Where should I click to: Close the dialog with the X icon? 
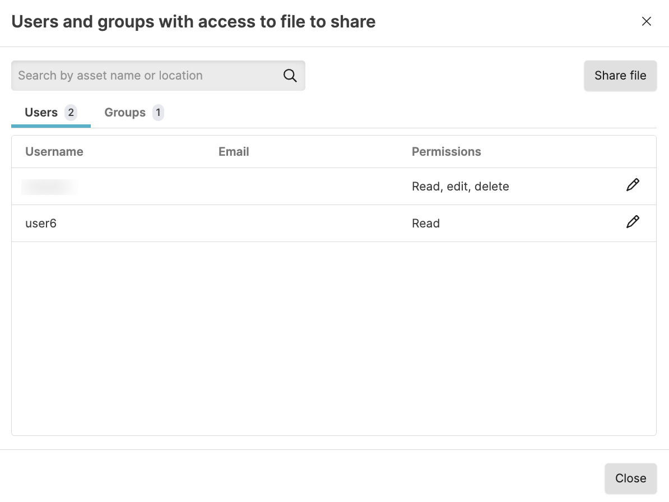click(x=647, y=21)
